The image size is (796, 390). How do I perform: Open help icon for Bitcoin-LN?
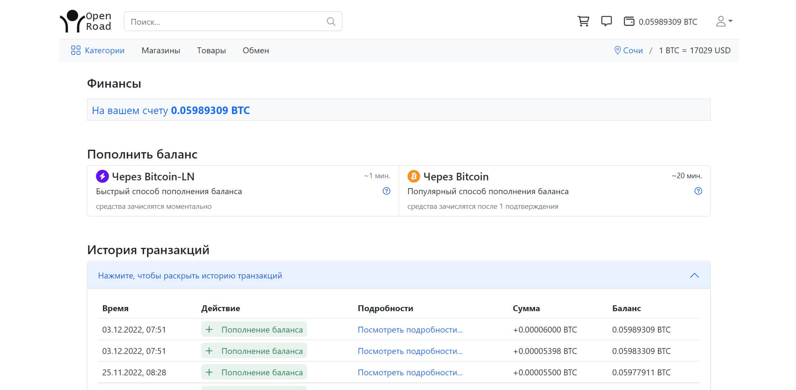386,191
